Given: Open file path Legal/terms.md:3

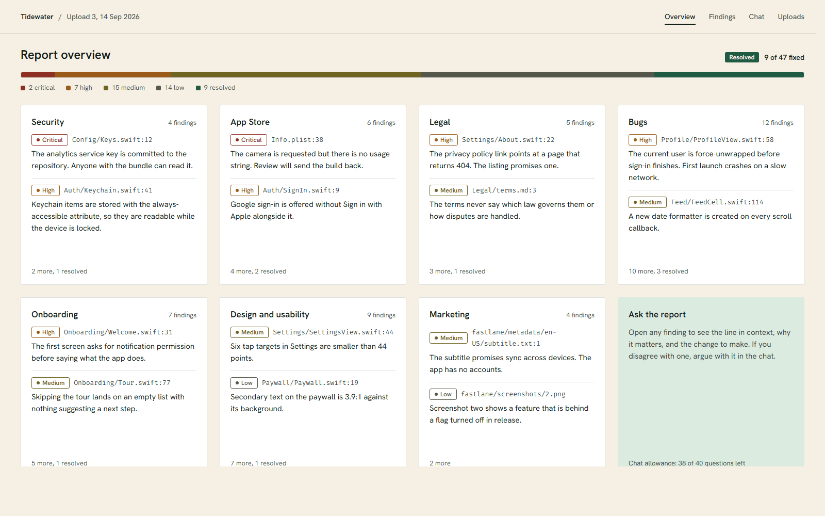Looking at the screenshot, I should (504, 190).
